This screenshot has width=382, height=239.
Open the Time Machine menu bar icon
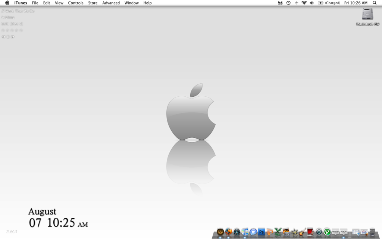pyautogui.click(x=288, y=3)
